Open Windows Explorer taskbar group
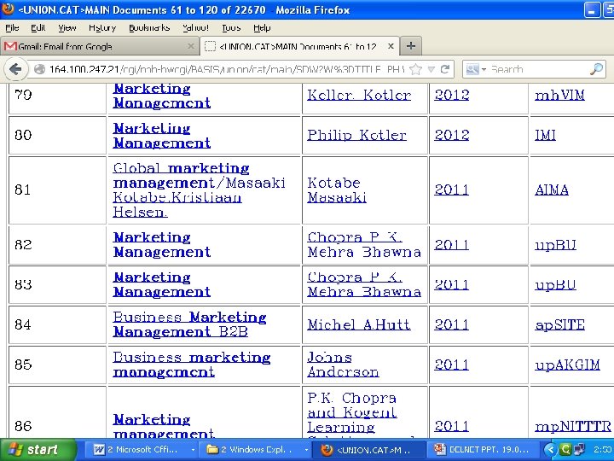Screen dimensions: 614x461 255,450
